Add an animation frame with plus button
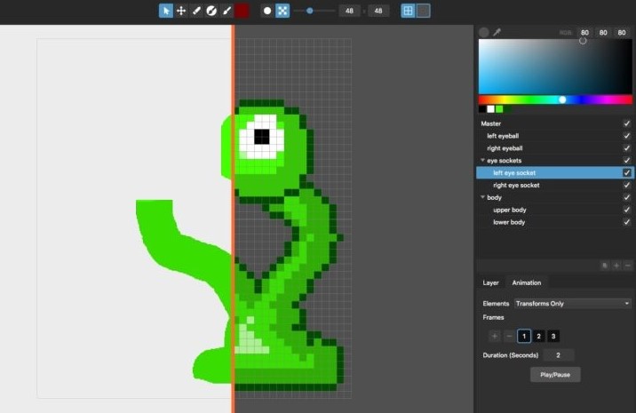 pyautogui.click(x=495, y=336)
